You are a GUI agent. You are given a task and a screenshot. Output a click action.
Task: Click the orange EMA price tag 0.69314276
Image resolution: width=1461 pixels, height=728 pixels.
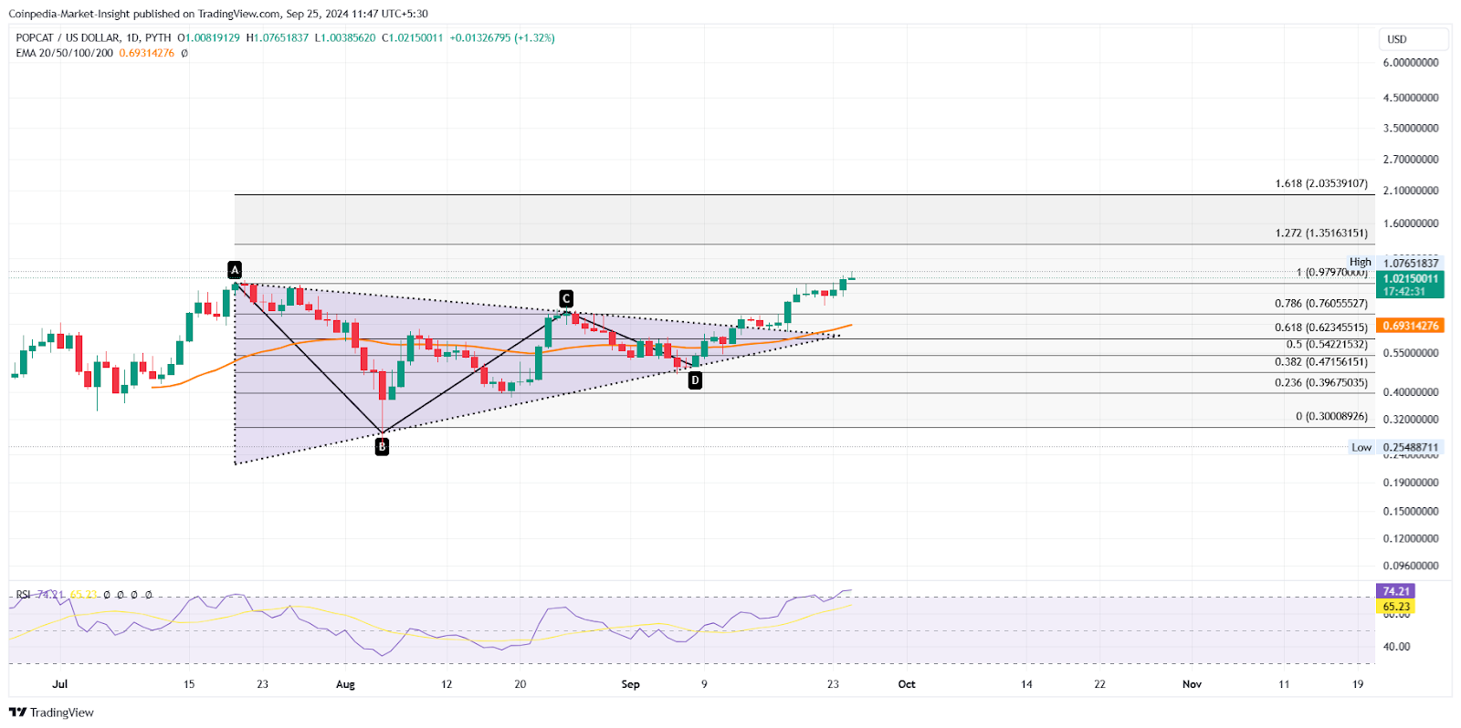point(1410,326)
